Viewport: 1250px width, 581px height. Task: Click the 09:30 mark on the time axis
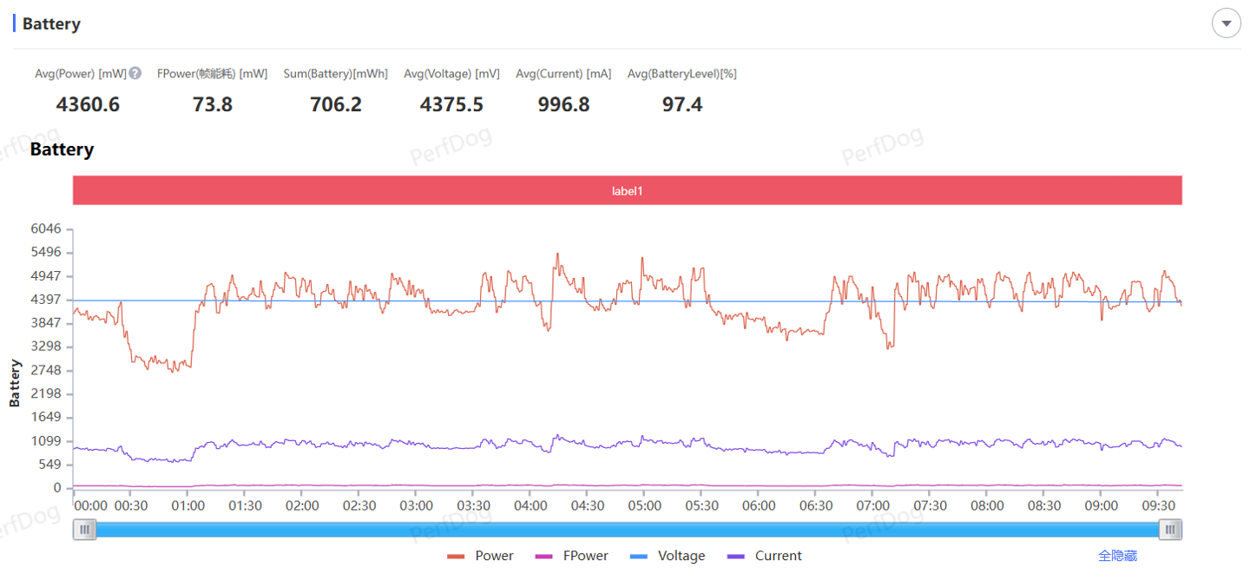coord(1158,505)
